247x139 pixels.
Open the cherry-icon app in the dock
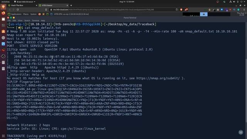coord(3,50)
